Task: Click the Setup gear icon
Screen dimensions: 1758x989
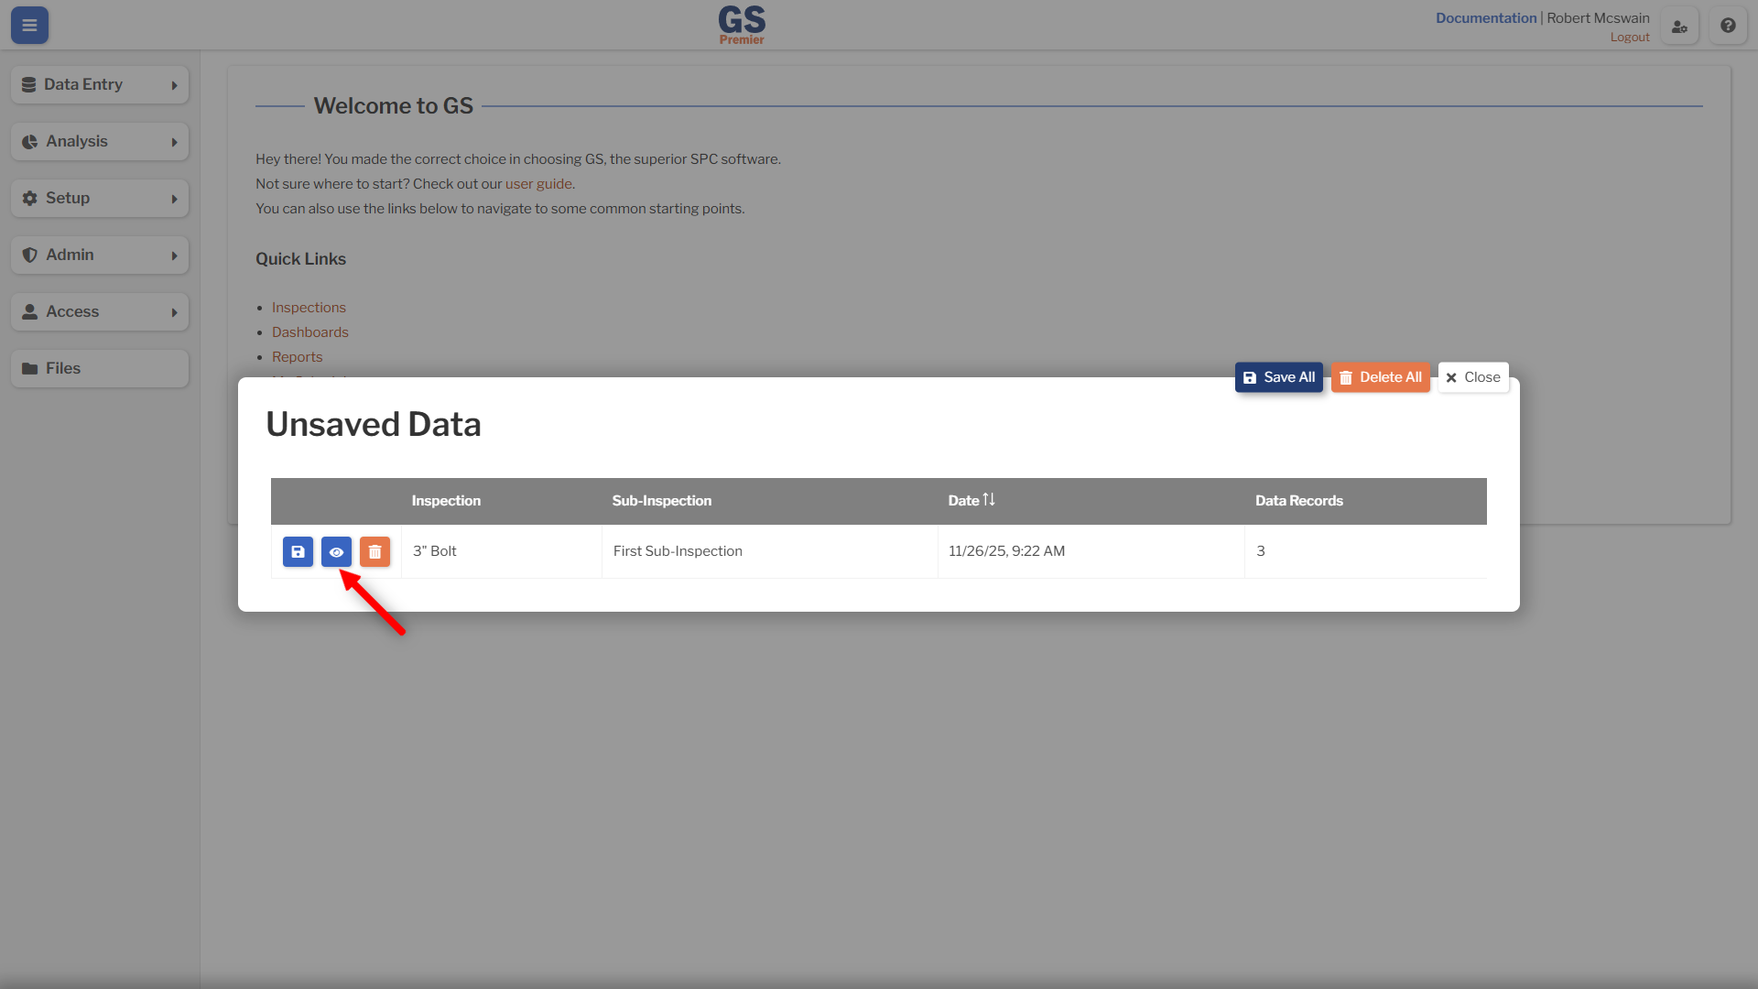Action: click(29, 198)
